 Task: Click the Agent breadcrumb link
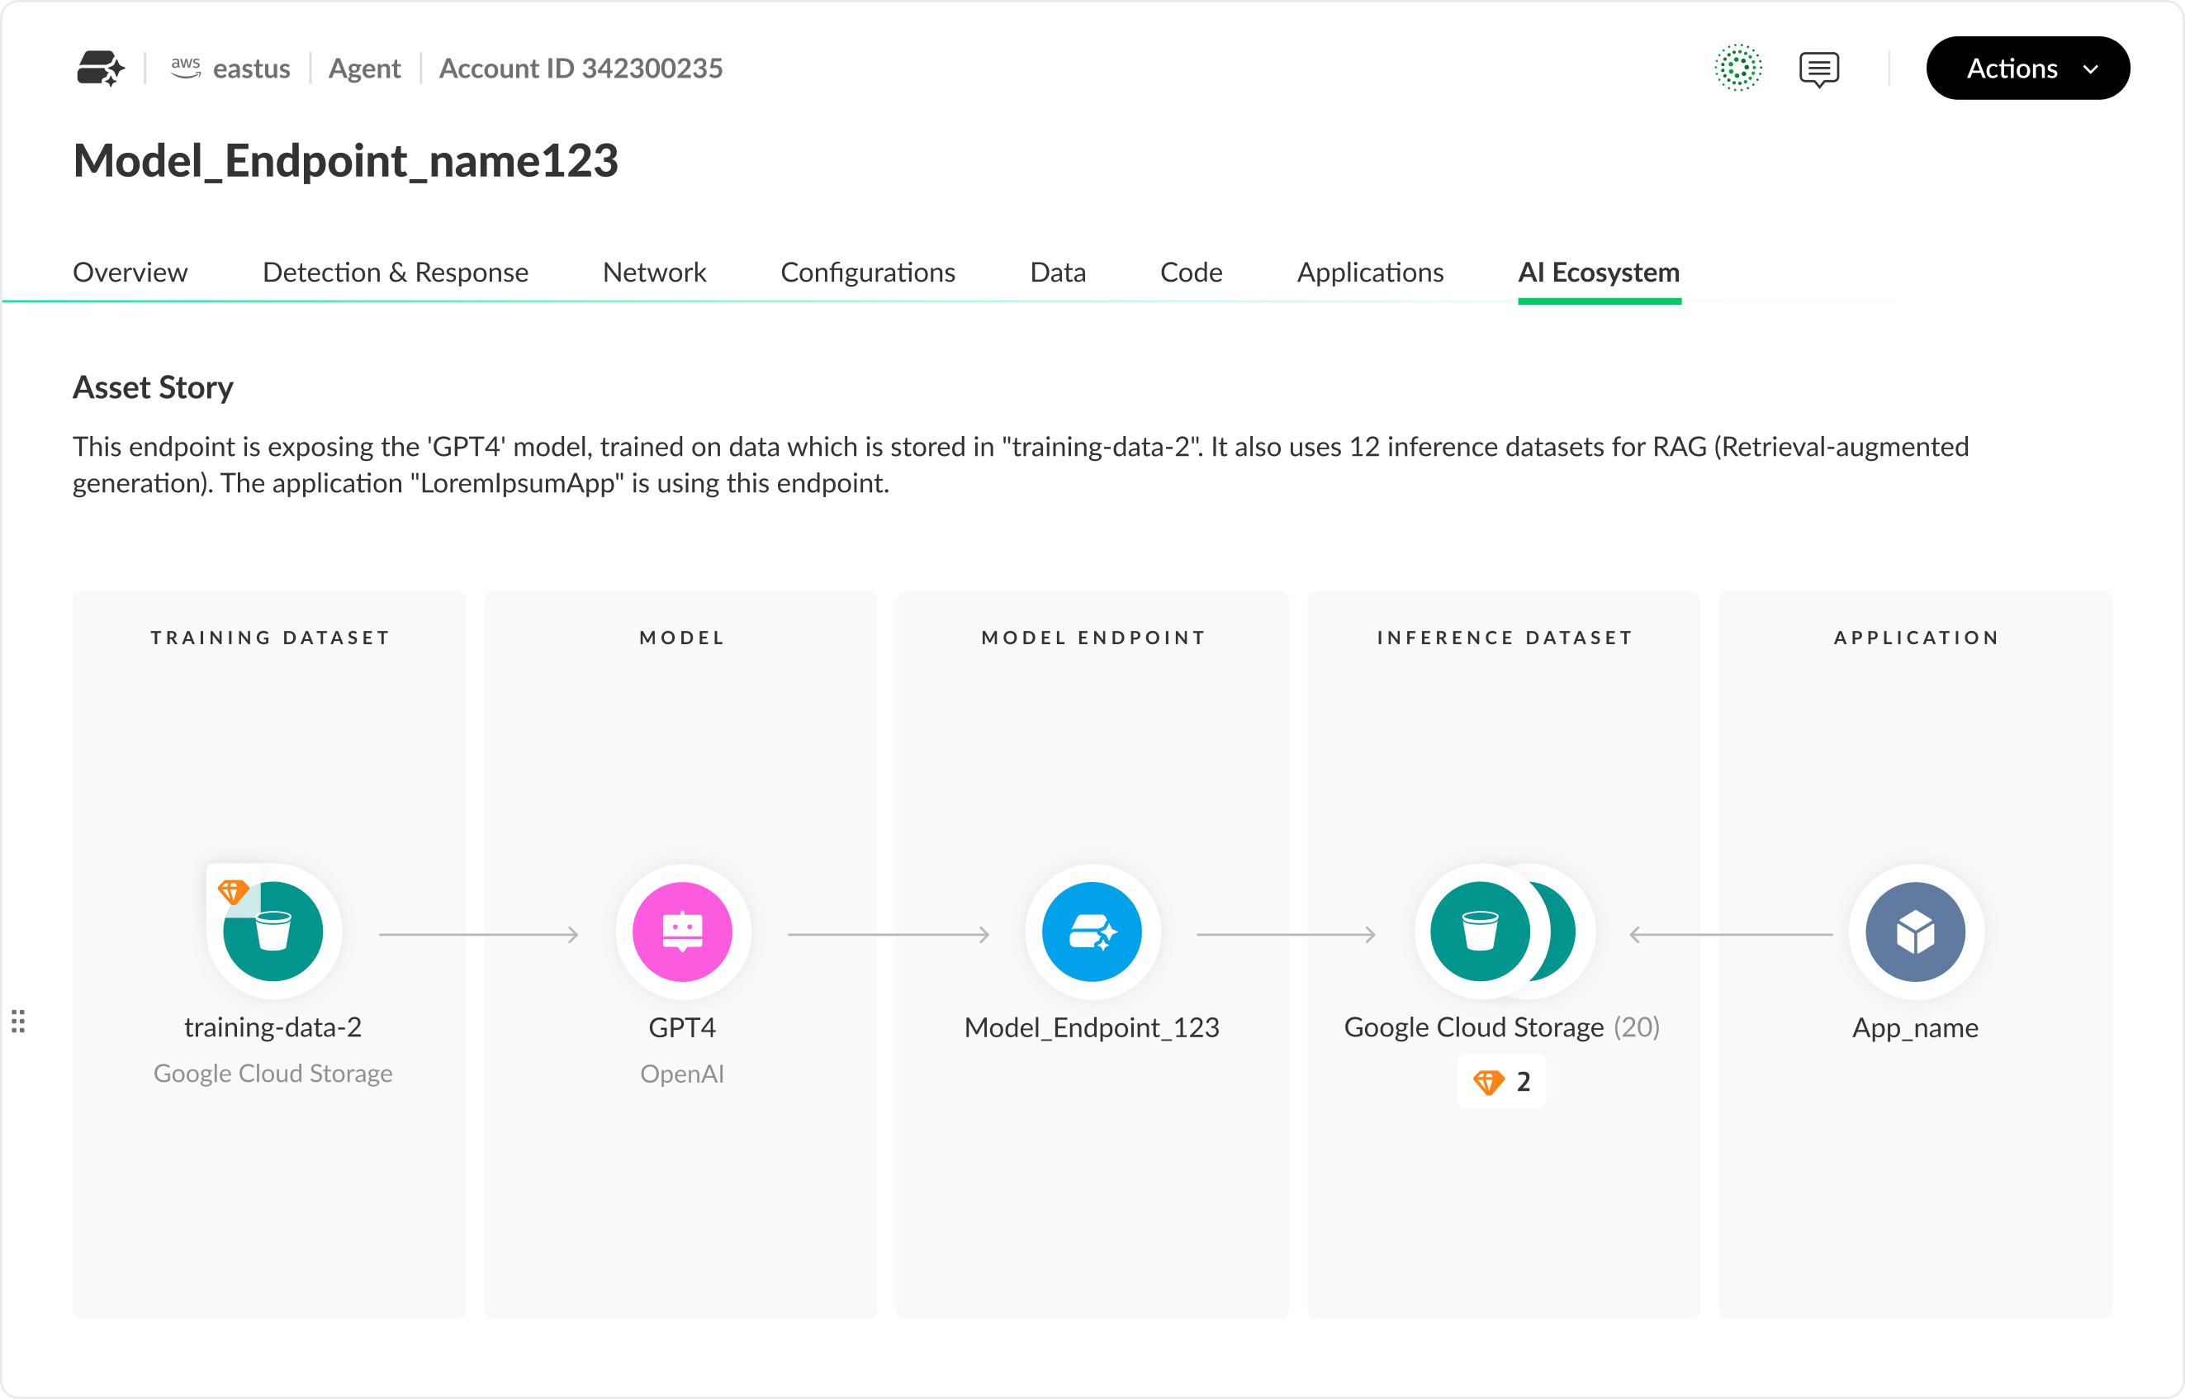click(363, 67)
